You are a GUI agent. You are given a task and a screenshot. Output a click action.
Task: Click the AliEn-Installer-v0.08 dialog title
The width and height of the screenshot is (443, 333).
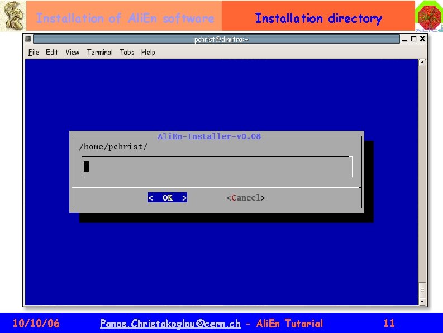[x=209, y=136]
